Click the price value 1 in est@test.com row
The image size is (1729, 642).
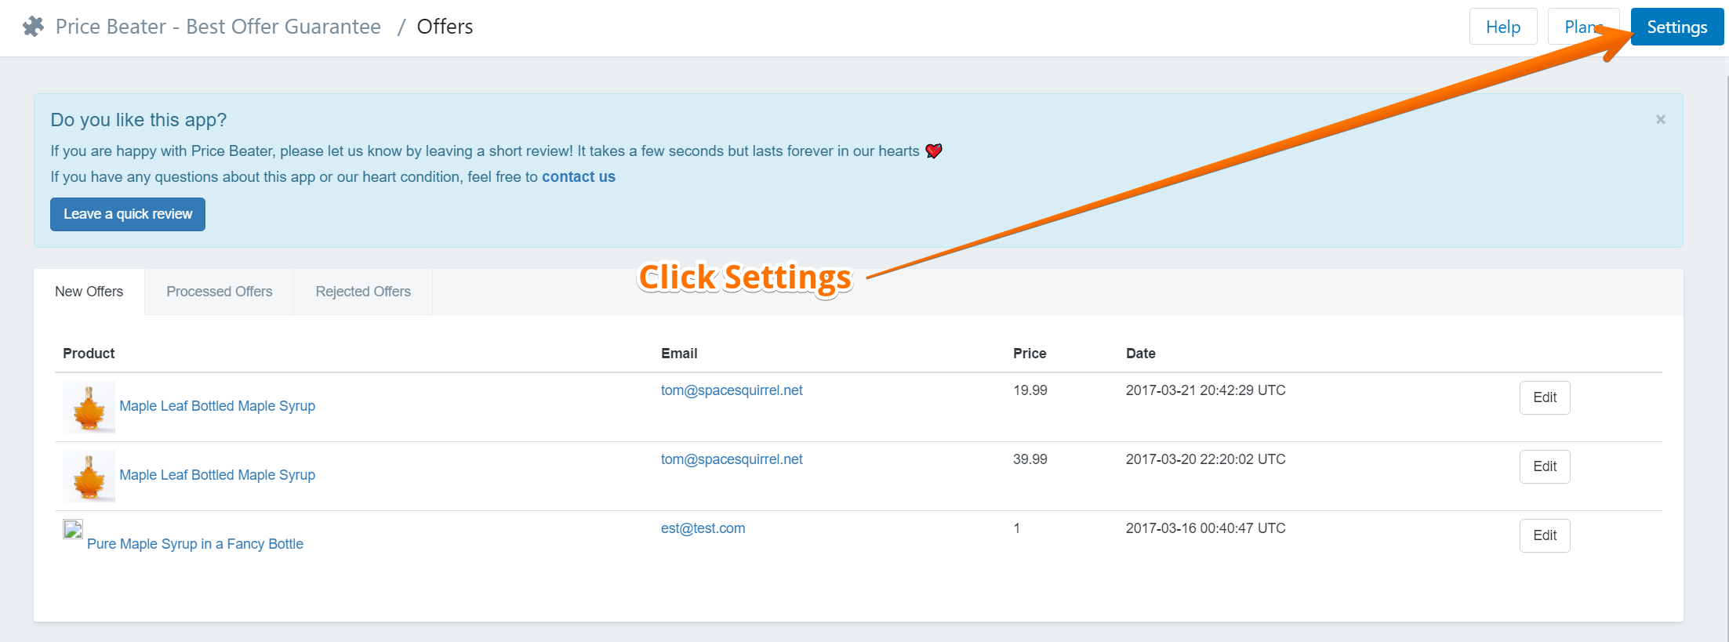(1017, 528)
